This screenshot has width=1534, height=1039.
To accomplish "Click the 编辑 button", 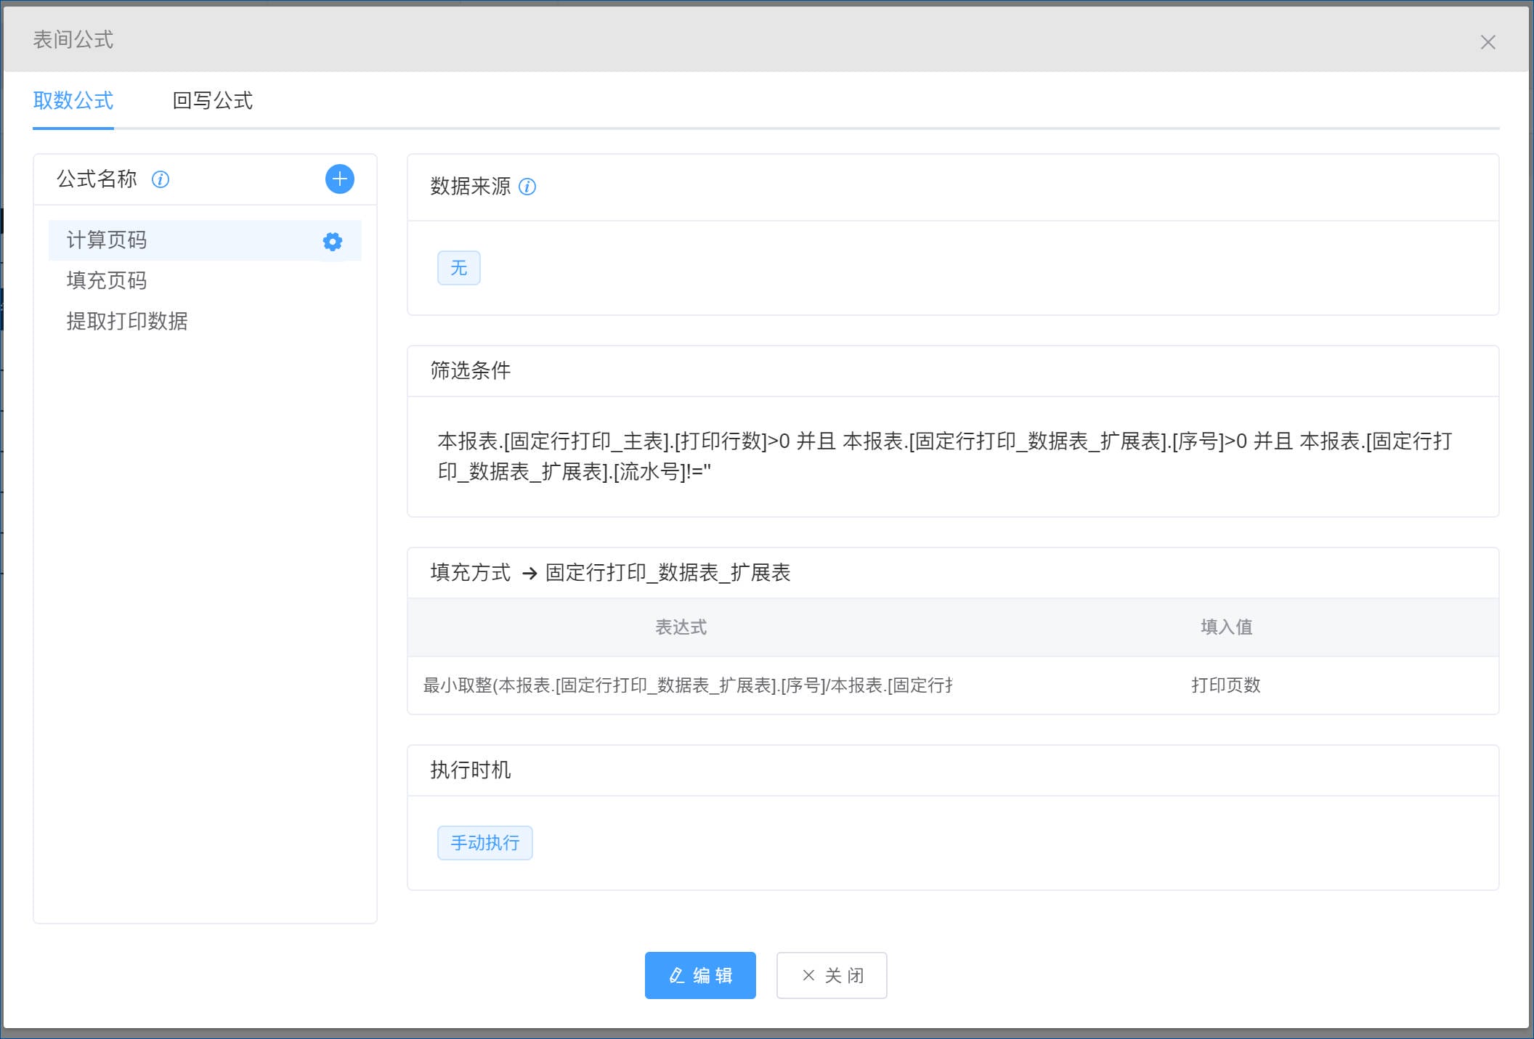I will click(700, 975).
